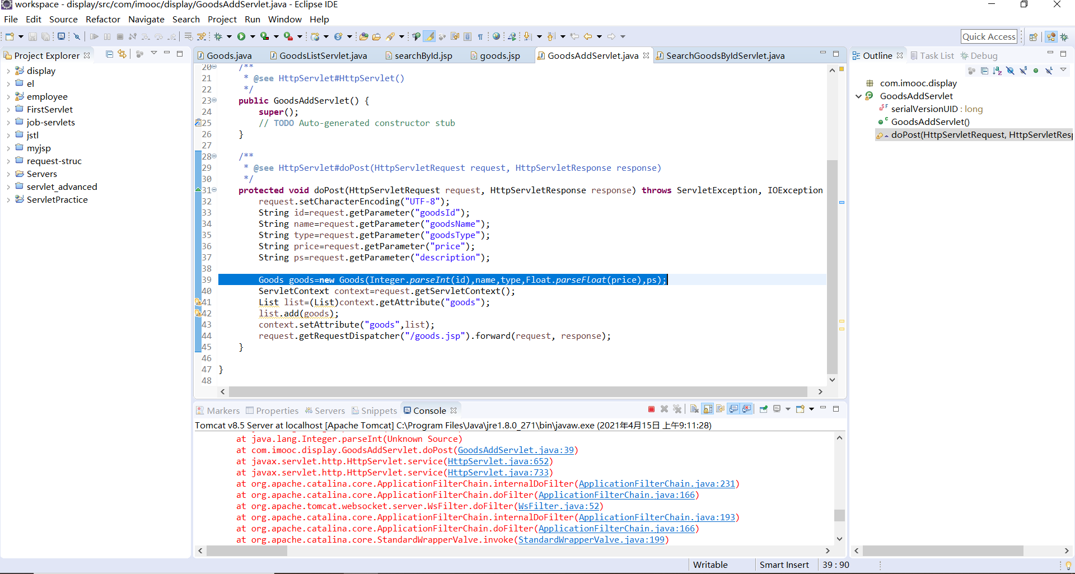Screen dimensions: 1075x574
Task: Toggle Link with Editor in Project Explorer
Action: click(122, 54)
